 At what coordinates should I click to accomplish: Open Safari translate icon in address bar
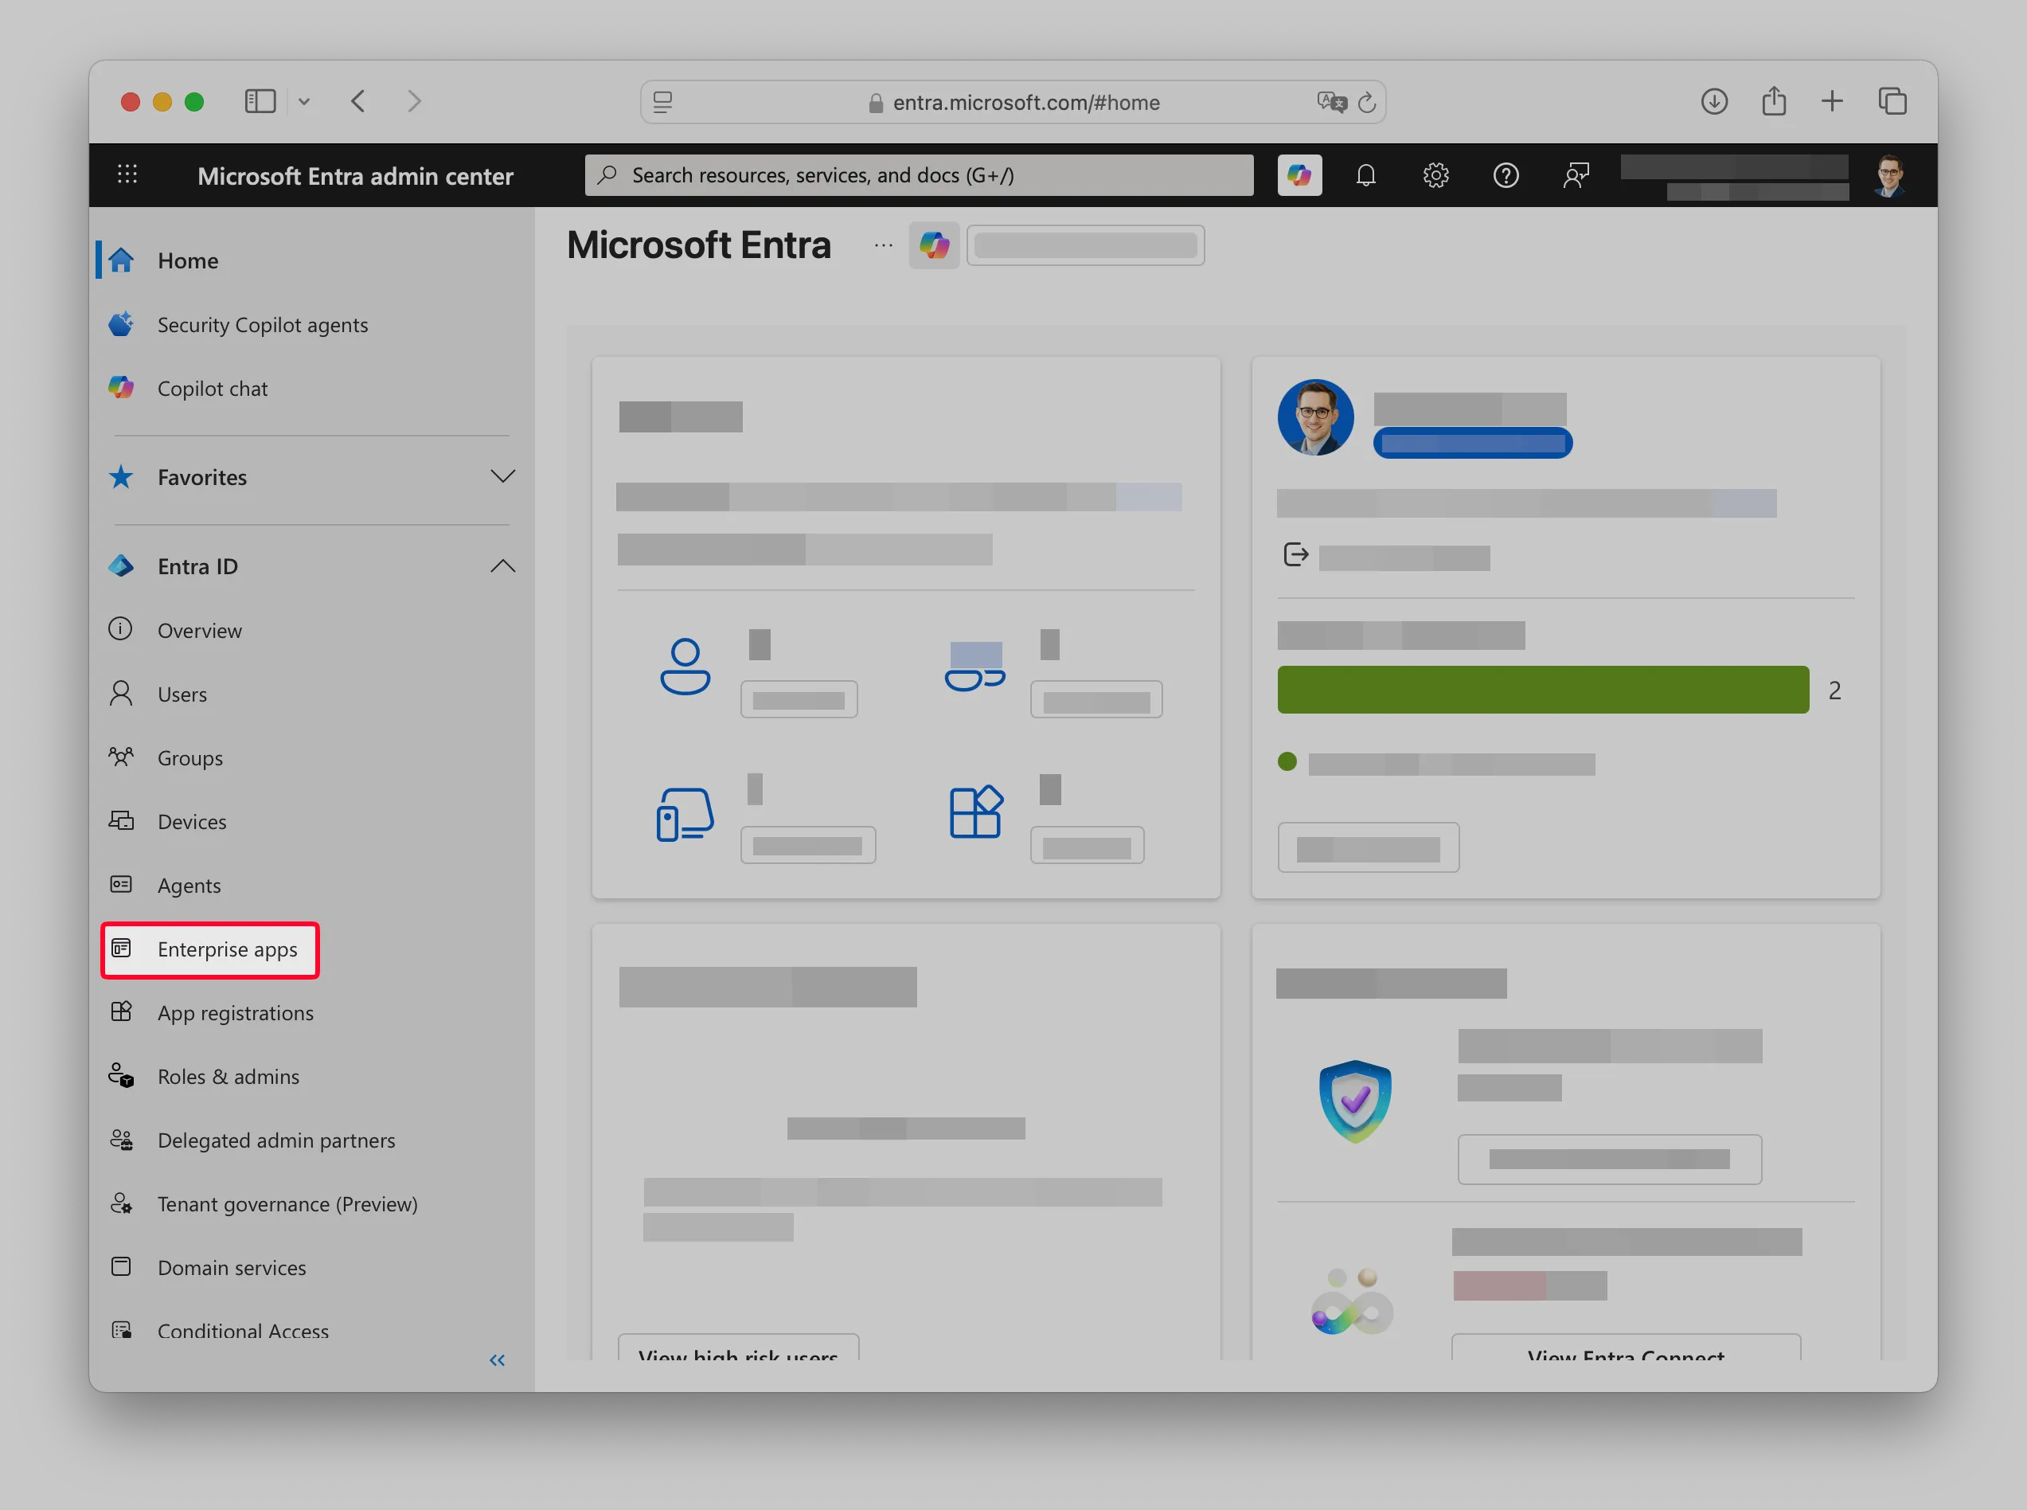coord(1331,101)
